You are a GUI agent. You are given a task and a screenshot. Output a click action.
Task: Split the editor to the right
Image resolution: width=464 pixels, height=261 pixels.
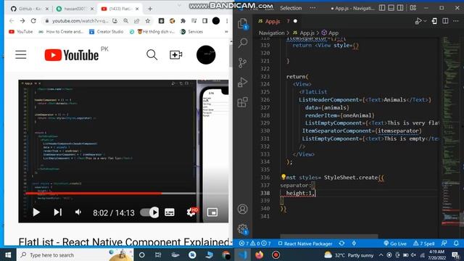click(x=445, y=21)
